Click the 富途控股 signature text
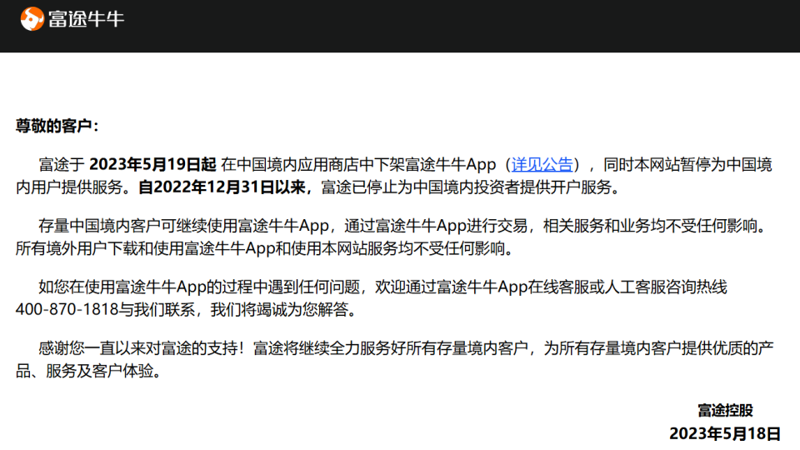The image size is (800, 450). tap(725, 410)
